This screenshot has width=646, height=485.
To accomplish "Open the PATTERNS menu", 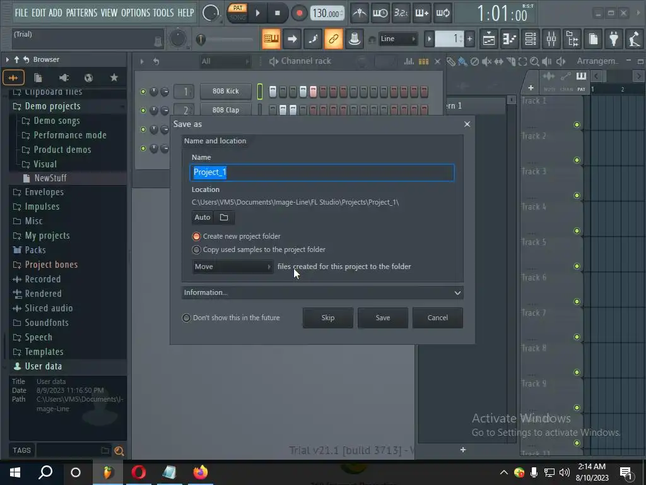I will (81, 13).
